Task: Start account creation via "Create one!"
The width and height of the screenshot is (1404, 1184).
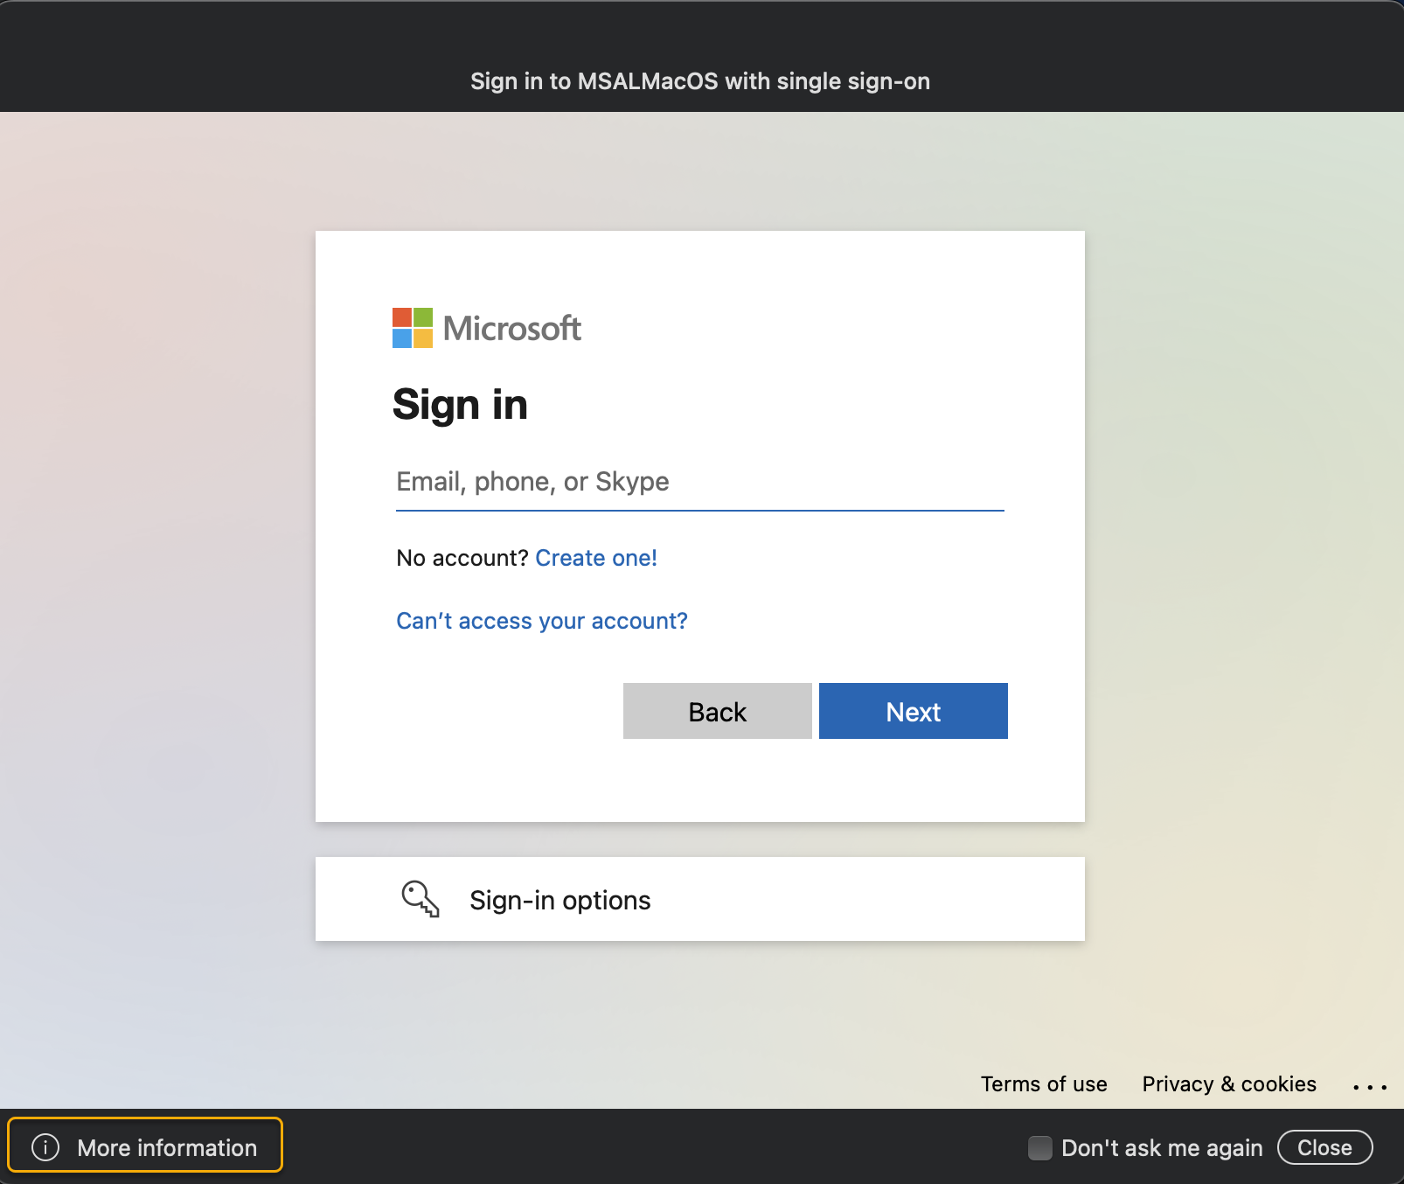Action: tap(595, 558)
